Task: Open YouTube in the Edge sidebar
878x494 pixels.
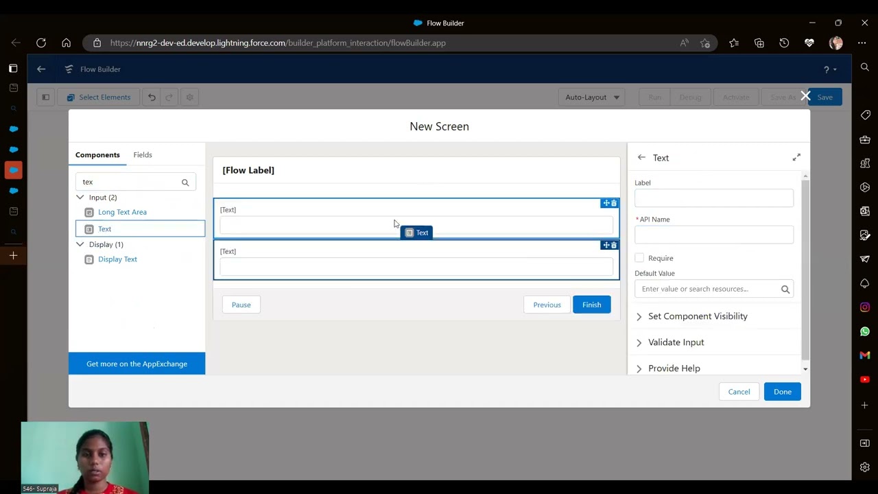Action: (865, 379)
